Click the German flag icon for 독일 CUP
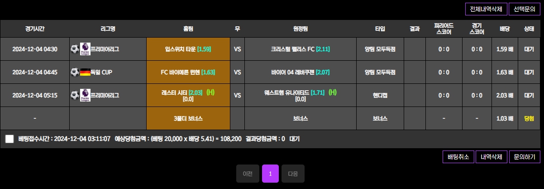 tap(85, 72)
